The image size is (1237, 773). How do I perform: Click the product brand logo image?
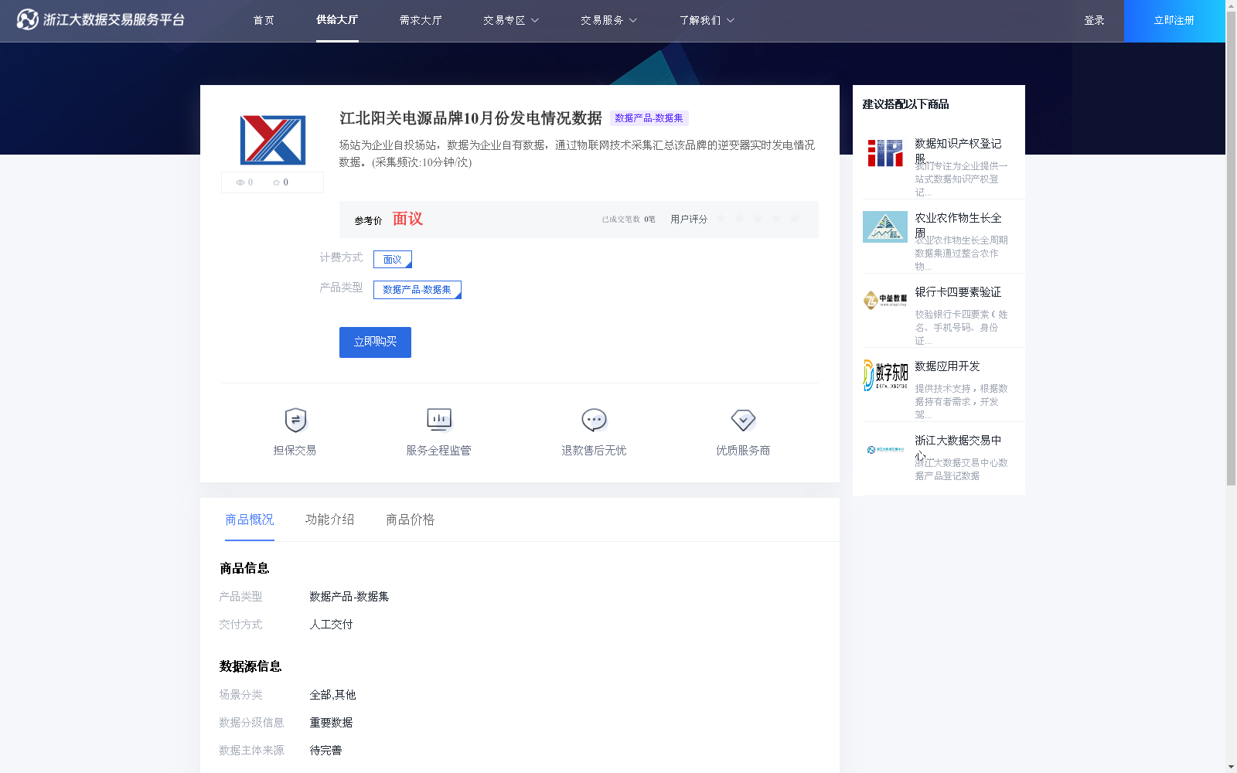(273, 140)
